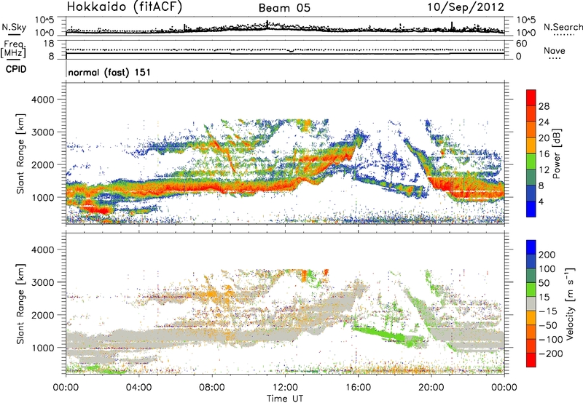This screenshot has width=583, height=403.
Task: Click the "N.Search" legend label
Action: (563, 27)
